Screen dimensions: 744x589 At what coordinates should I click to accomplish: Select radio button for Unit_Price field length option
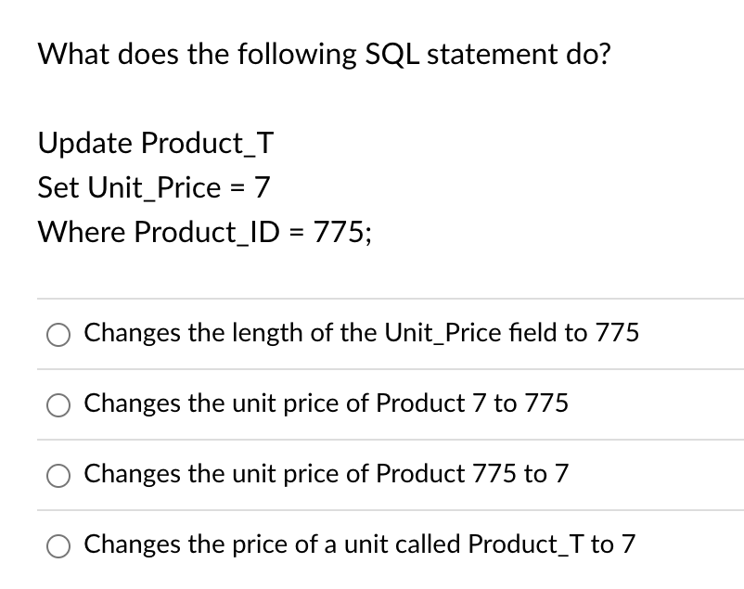coord(58,335)
